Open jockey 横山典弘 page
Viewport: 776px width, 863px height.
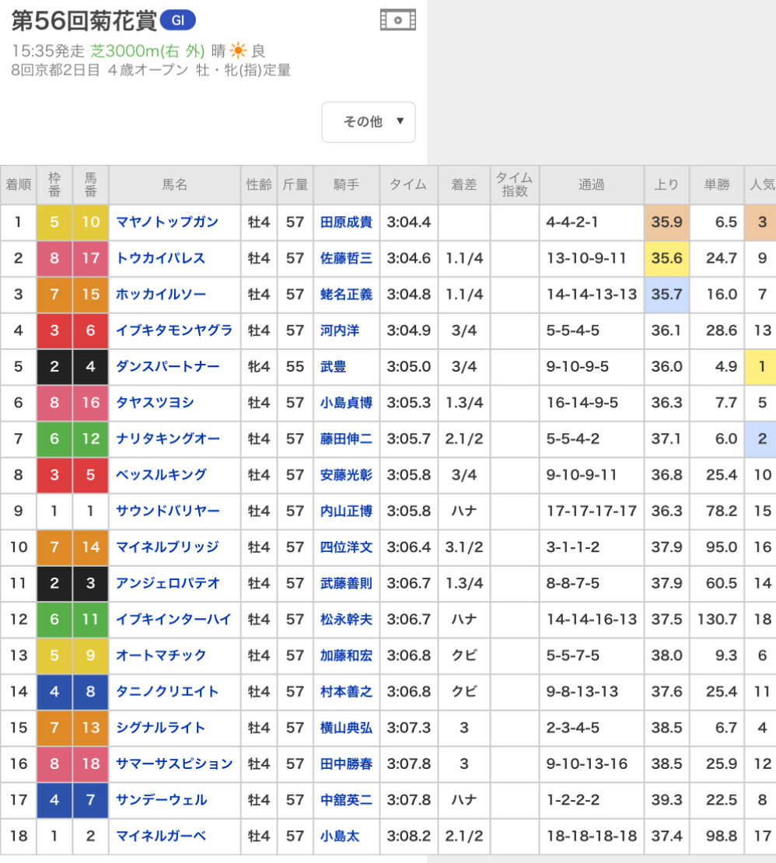[x=346, y=728]
